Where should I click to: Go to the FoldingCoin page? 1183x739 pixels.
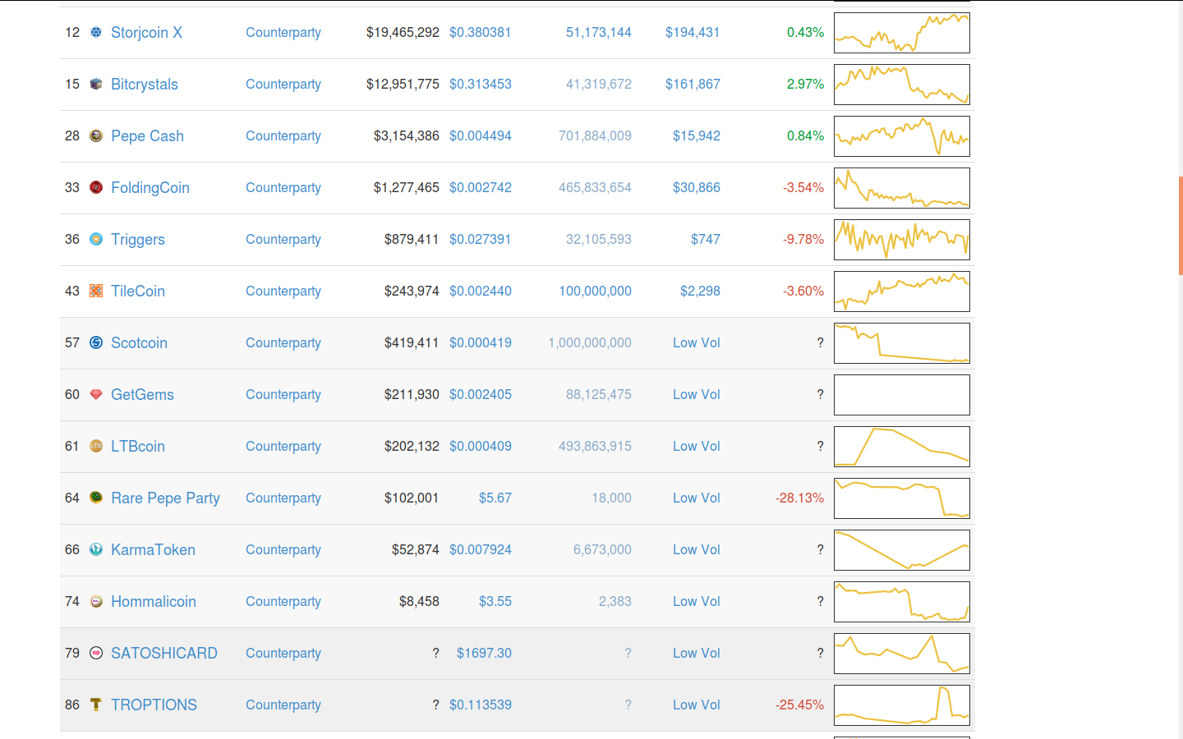[150, 187]
